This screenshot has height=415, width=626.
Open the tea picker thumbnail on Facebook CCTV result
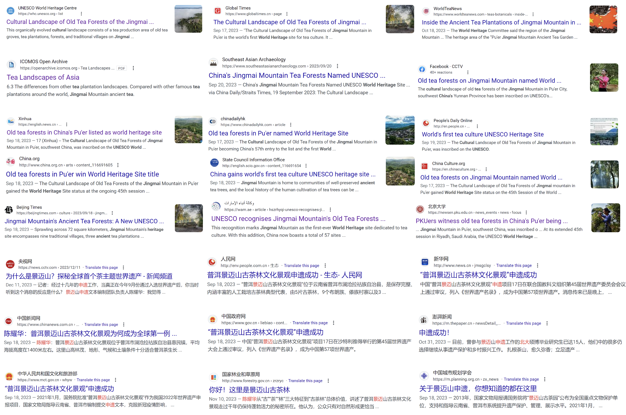click(604, 78)
